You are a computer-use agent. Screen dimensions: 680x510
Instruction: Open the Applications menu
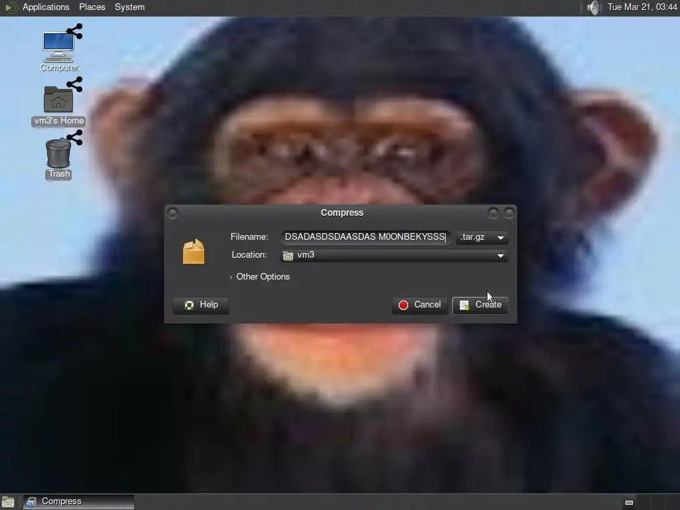46,7
